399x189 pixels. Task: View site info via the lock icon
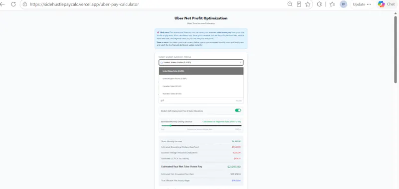24,4
